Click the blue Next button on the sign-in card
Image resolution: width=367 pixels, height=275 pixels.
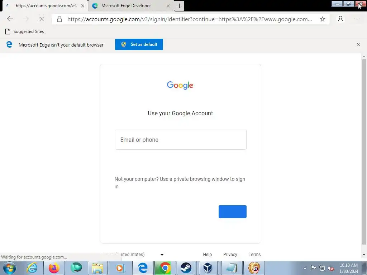pyautogui.click(x=232, y=212)
